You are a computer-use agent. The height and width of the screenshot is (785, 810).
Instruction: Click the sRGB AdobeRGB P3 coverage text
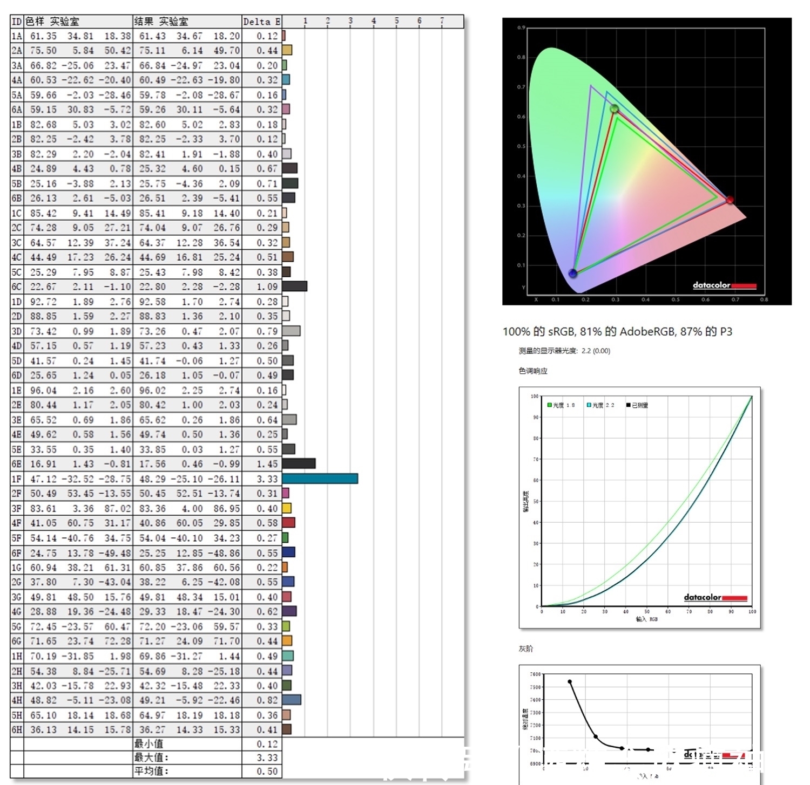[x=617, y=332]
